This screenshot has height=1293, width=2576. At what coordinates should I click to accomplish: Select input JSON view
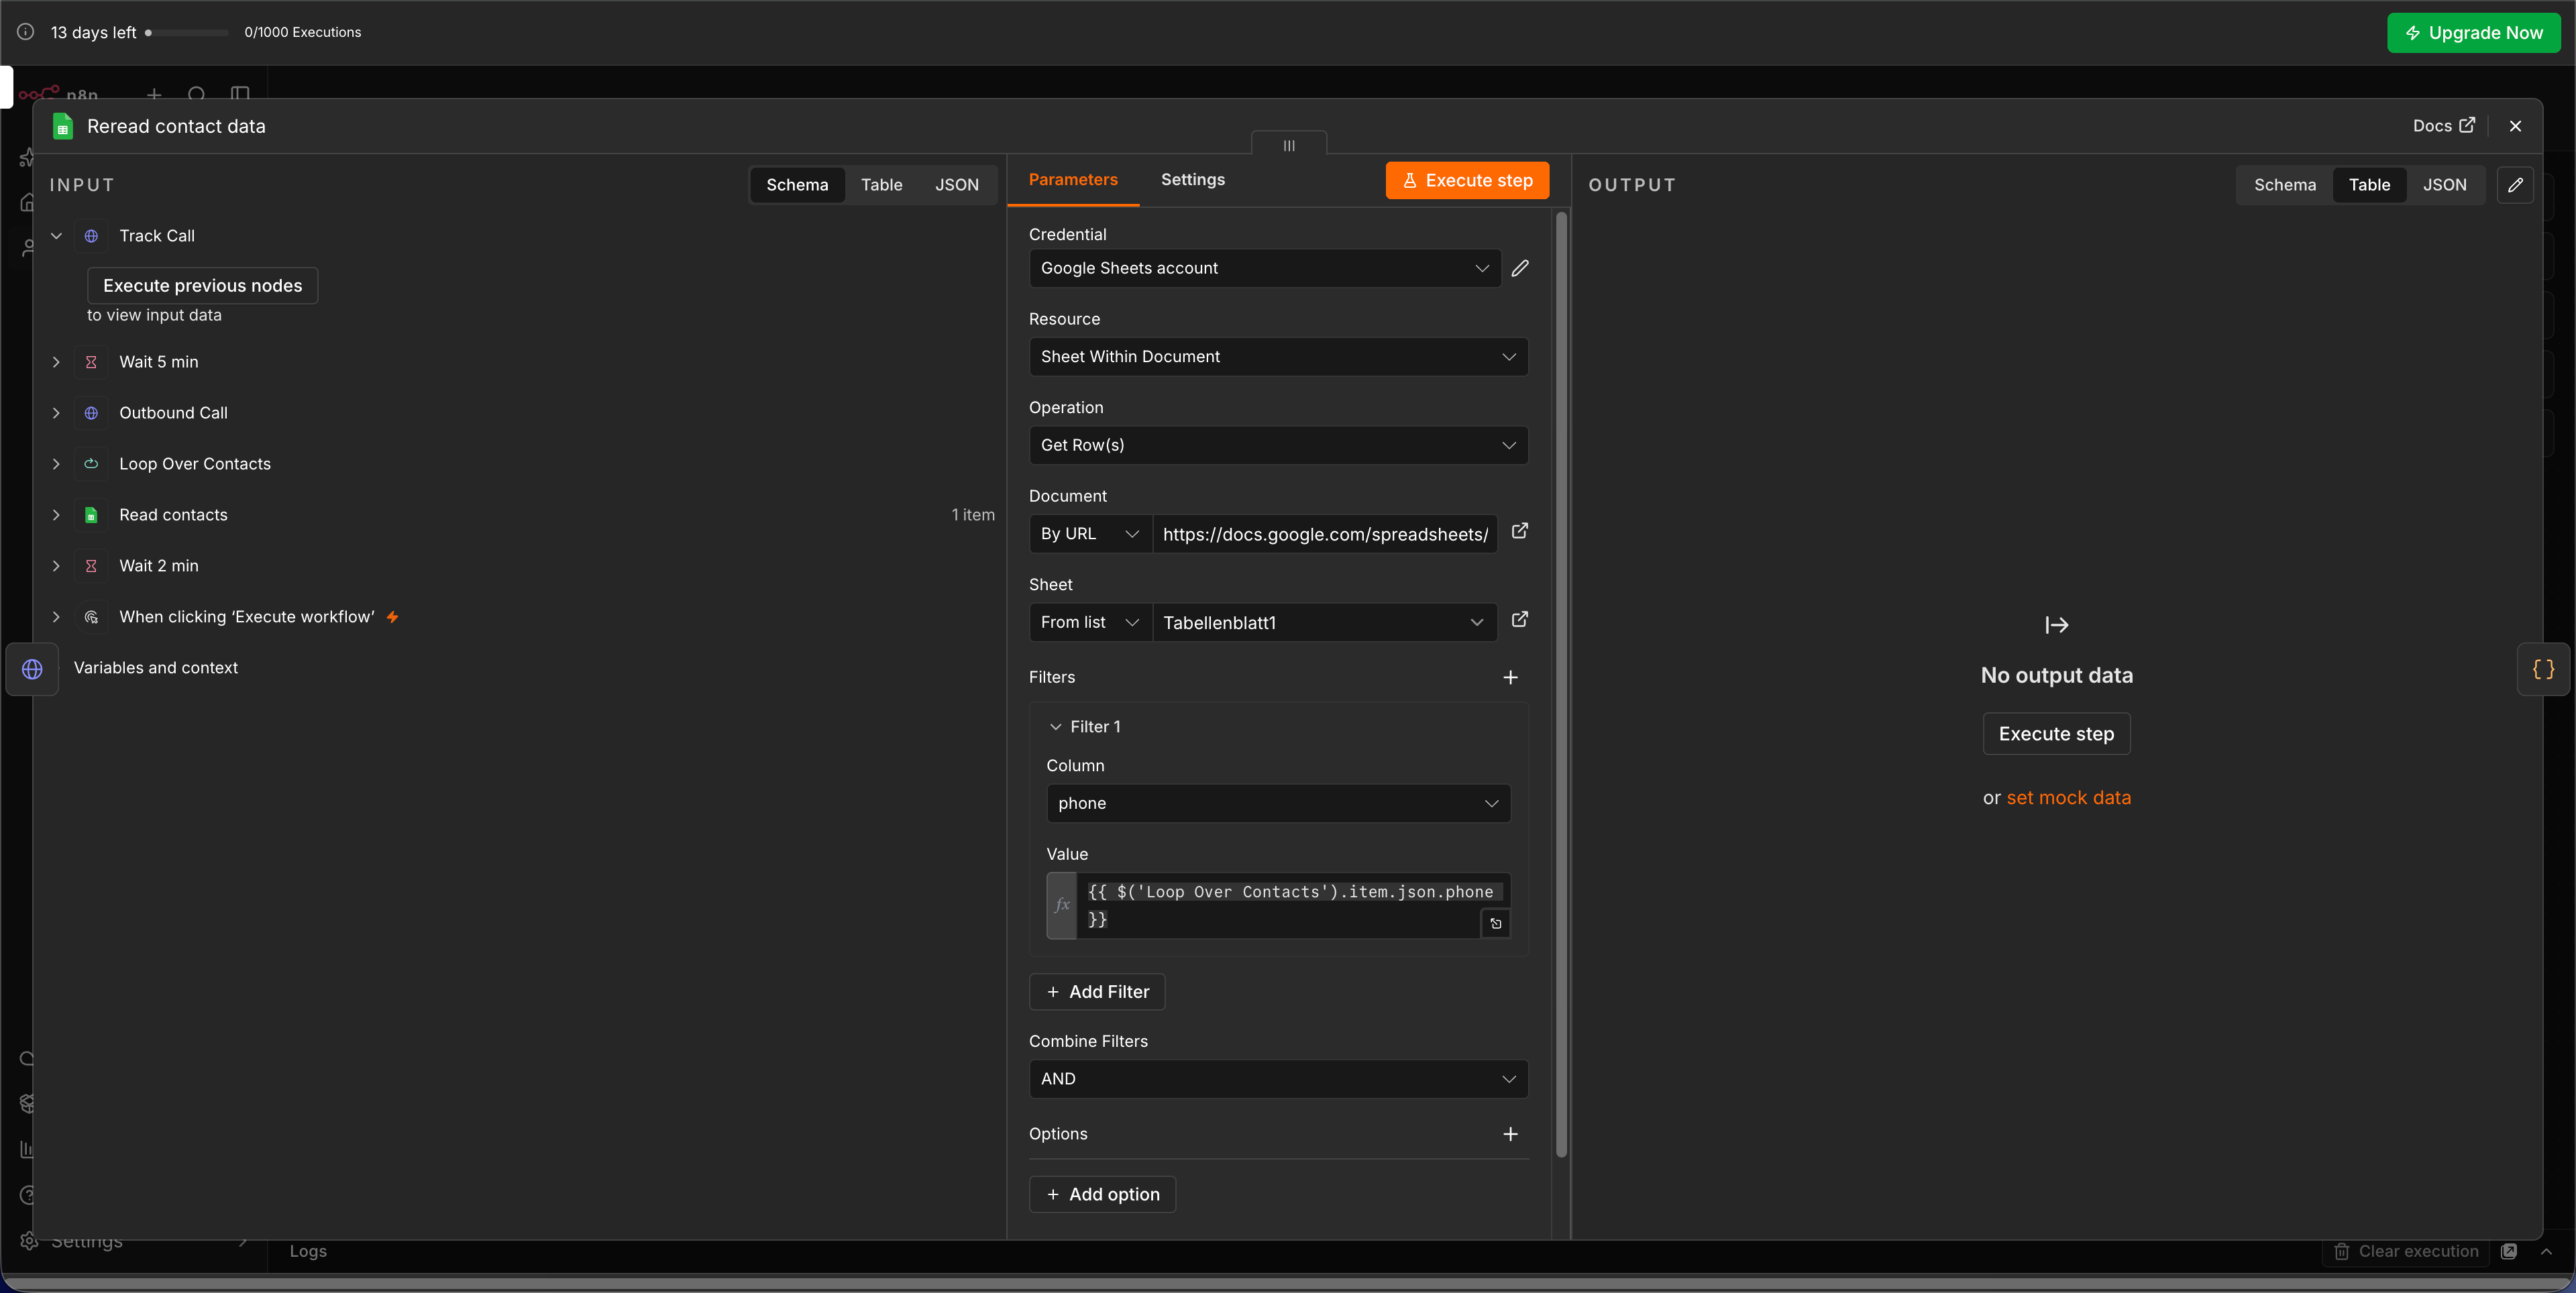[957, 185]
